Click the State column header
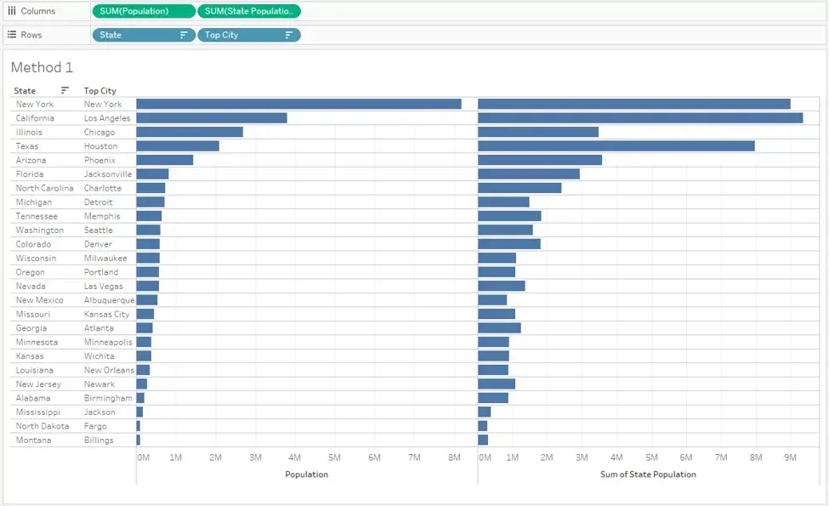The image size is (829, 506). [x=25, y=91]
